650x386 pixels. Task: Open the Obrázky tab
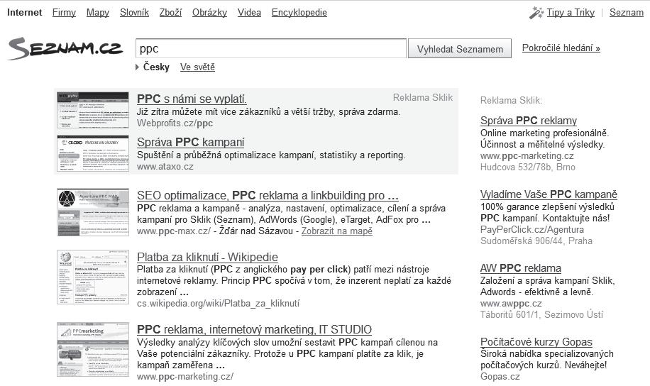pyautogui.click(x=209, y=13)
